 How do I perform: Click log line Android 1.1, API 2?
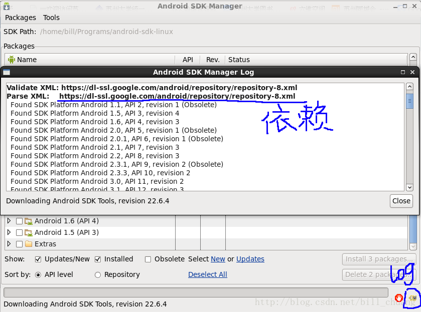point(113,105)
